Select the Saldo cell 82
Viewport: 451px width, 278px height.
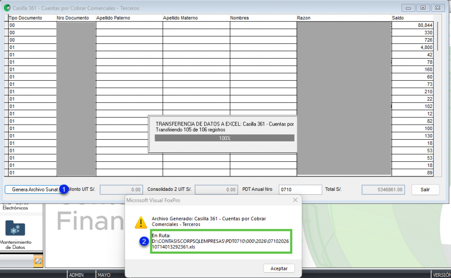tap(412, 121)
